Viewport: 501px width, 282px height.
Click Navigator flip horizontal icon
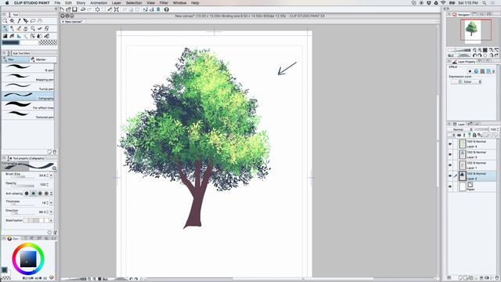[491, 56]
